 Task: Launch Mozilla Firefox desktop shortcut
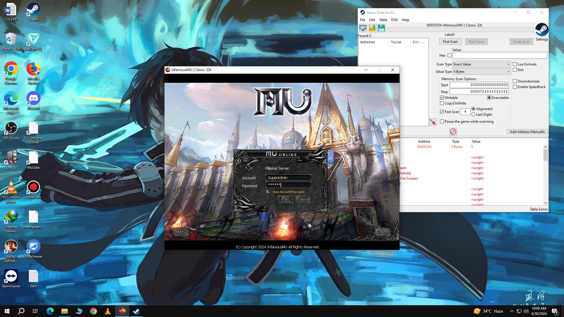33,73
